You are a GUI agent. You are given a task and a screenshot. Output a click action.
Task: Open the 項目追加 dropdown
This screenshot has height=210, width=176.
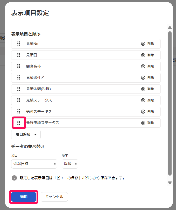(x=26, y=134)
